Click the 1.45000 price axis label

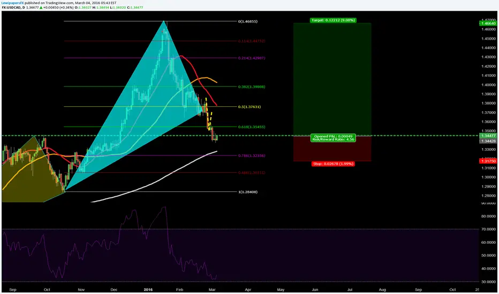(488, 39)
